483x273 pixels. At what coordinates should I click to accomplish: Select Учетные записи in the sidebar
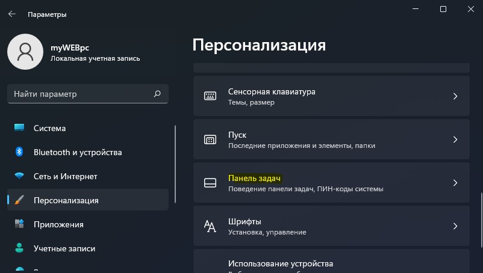tap(88, 248)
